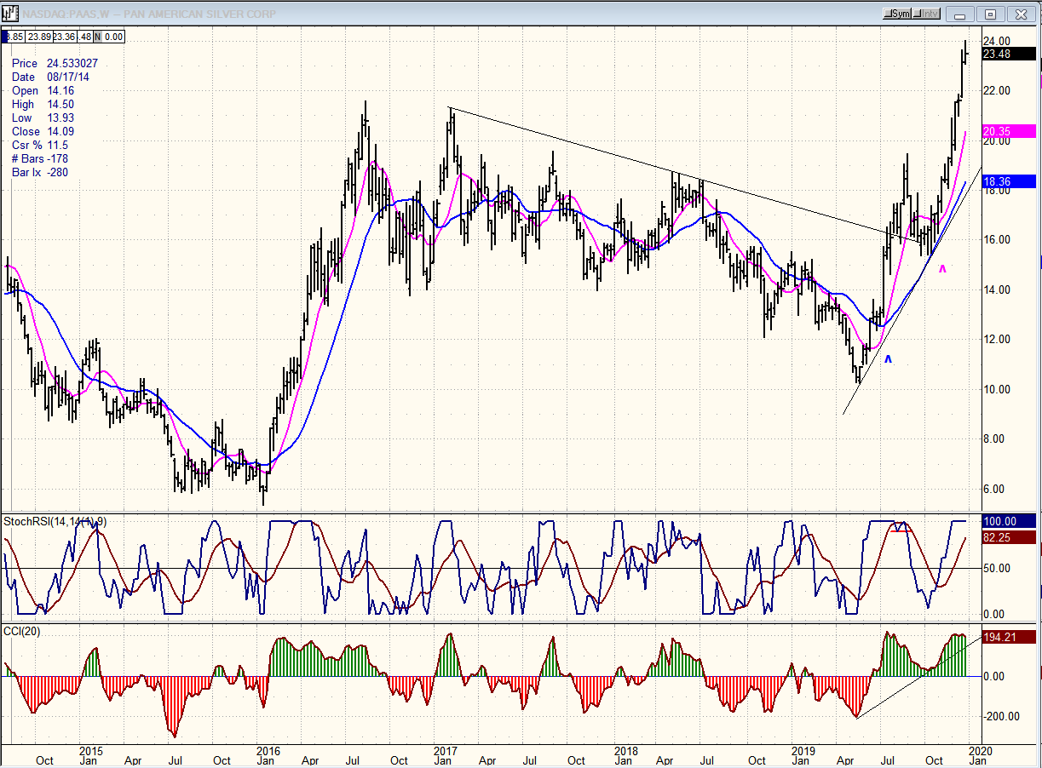Click the CCI 194.21 value tag
Viewport: 1042px width, 768px height.
click(1008, 637)
